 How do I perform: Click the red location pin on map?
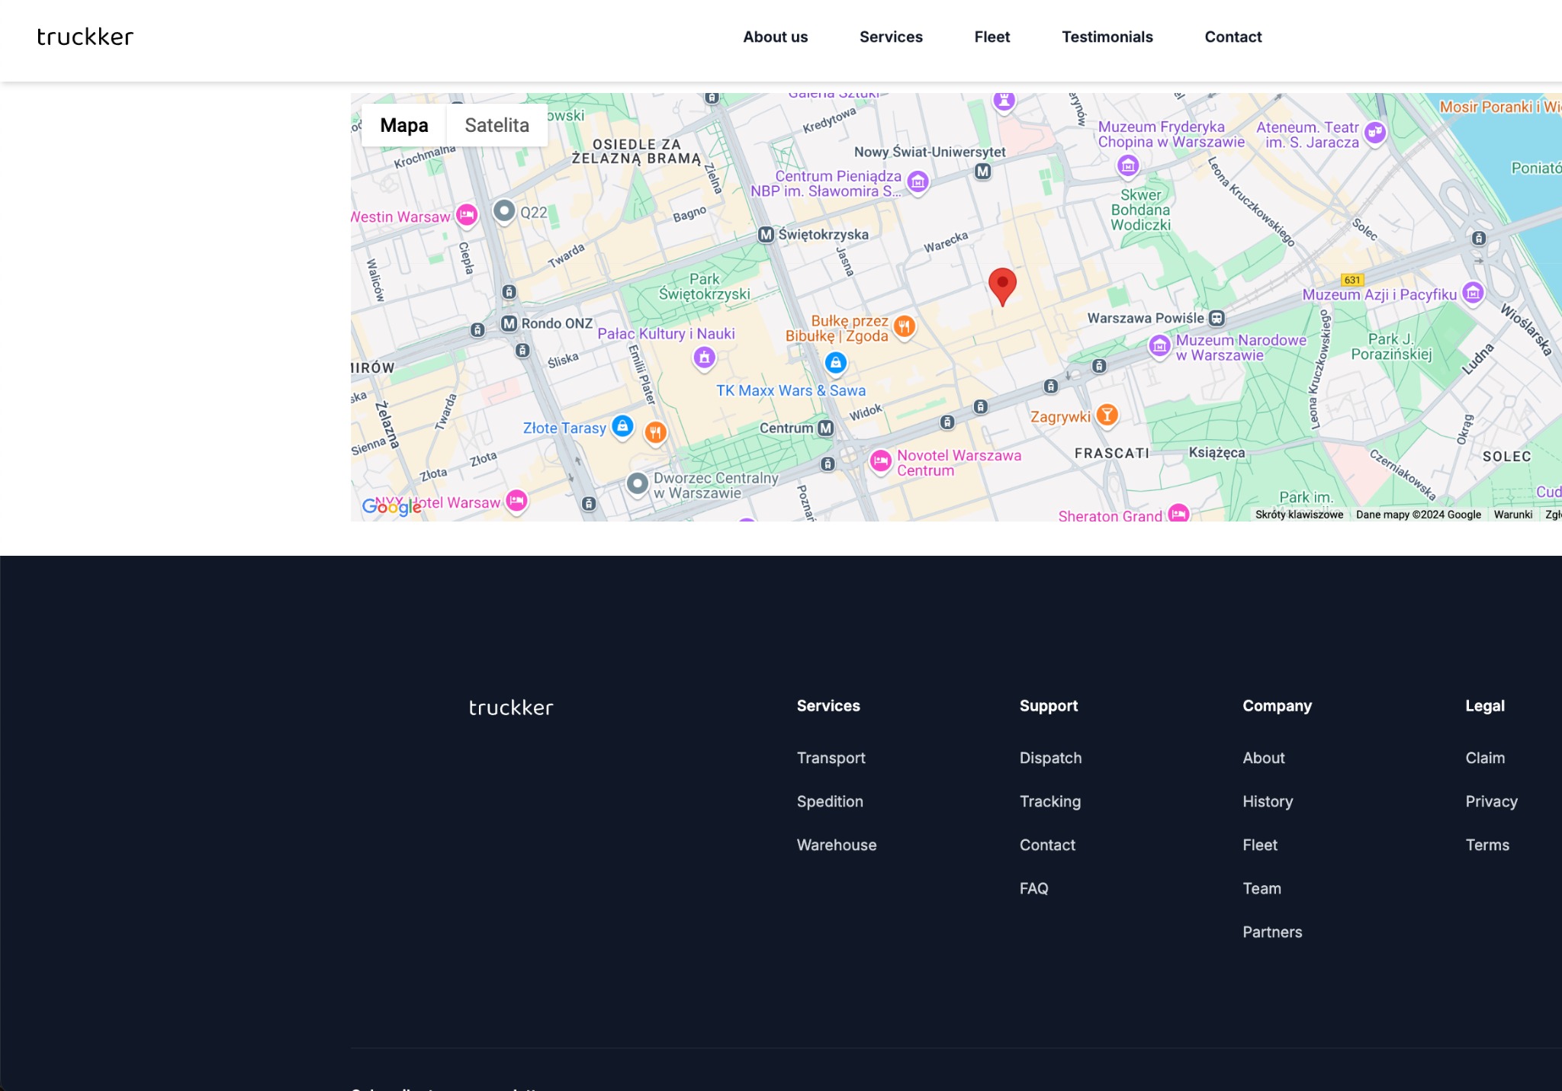[x=1002, y=284]
